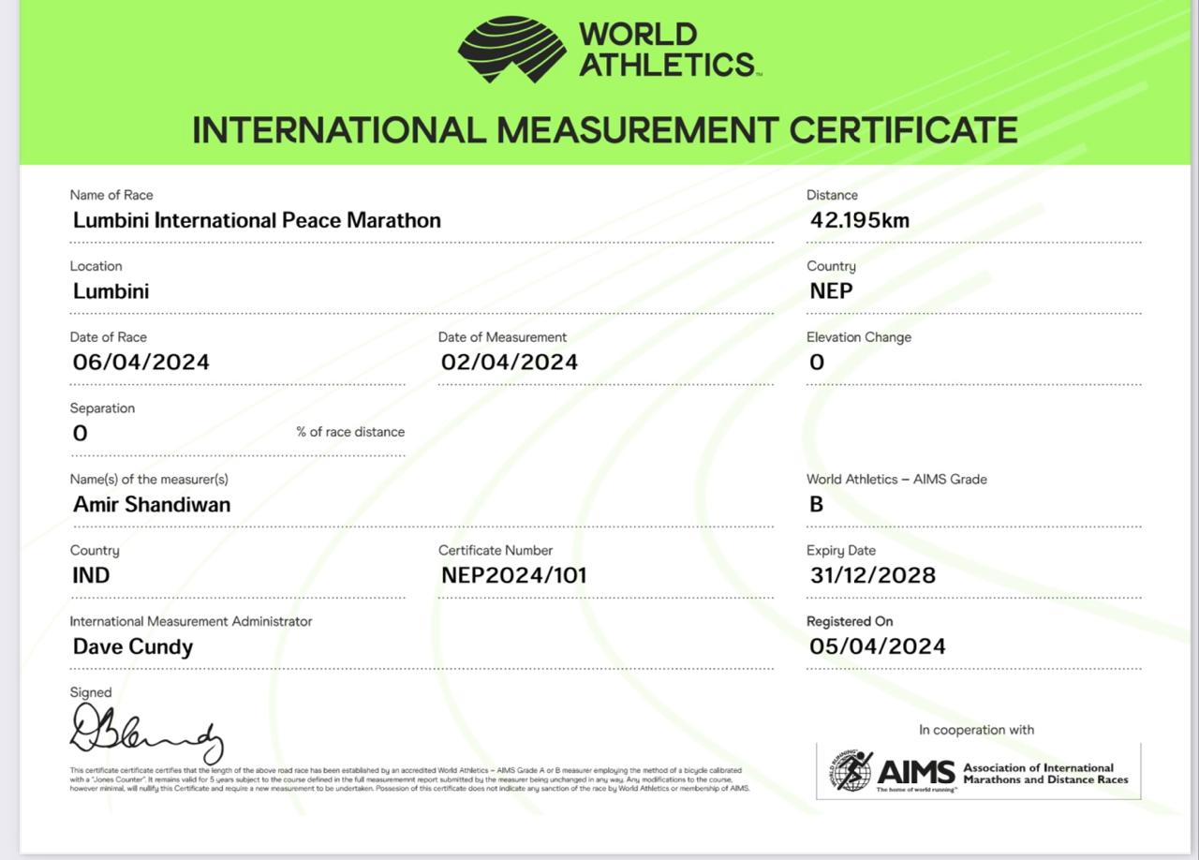
Task: Select the race date '06/04/2024'
Action: pos(141,363)
